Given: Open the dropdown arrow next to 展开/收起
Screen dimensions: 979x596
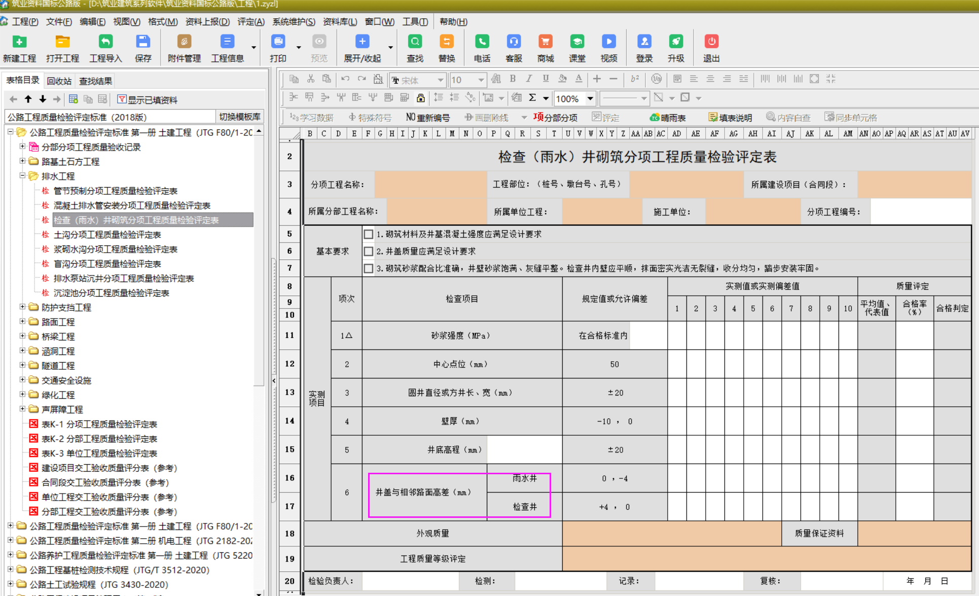Looking at the screenshot, I should [390, 48].
